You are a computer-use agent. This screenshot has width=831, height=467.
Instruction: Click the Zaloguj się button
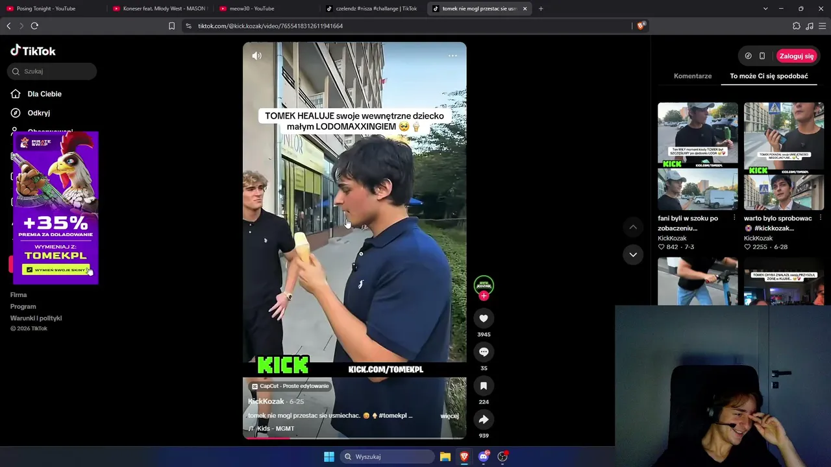pos(797,56)
